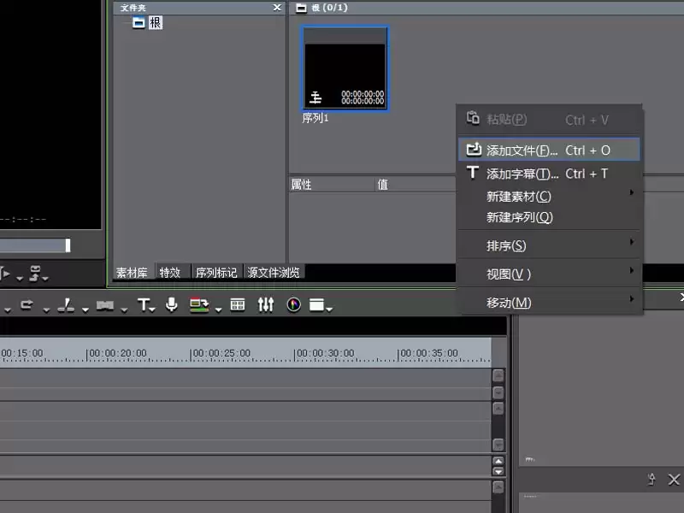The image size is (684, 513).
Task: Click the add cut point icon
Action: point(66,304)
